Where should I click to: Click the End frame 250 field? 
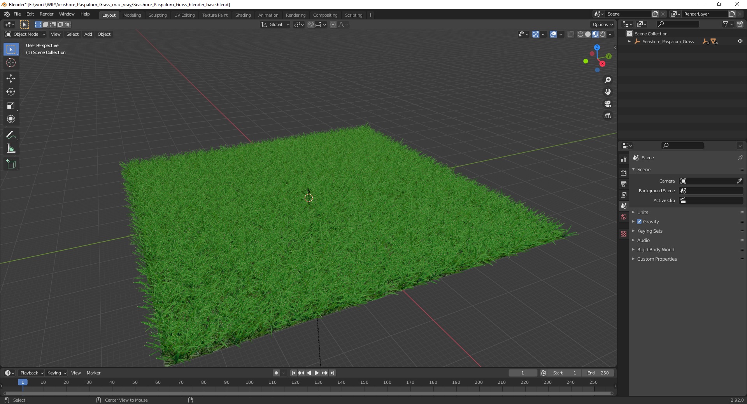(x=598, y=373)
